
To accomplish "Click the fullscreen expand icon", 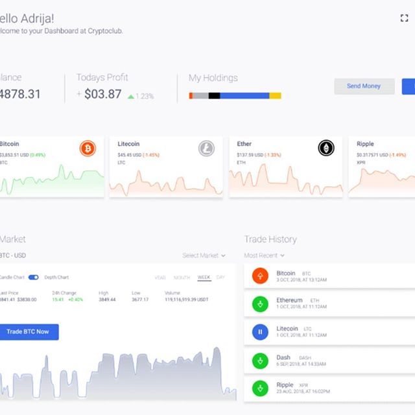I will coord(404,18).
